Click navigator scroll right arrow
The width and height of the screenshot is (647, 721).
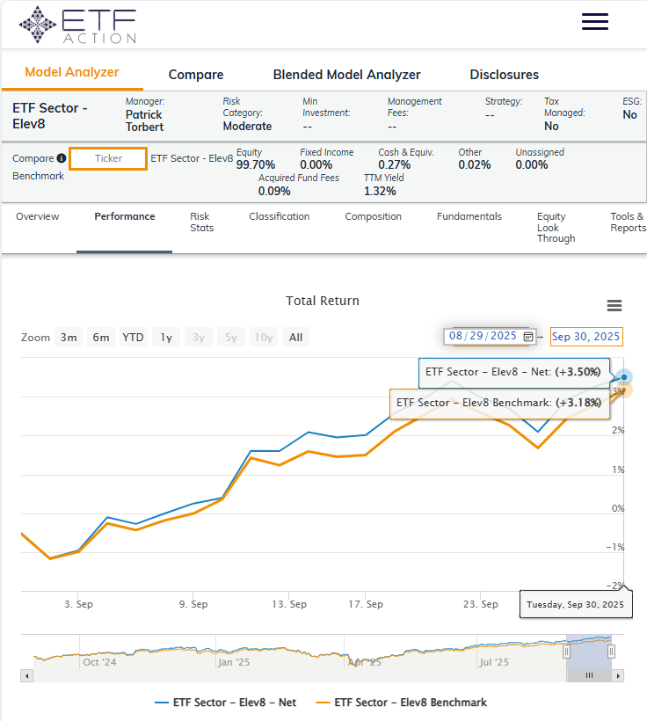tap(619, 675)
